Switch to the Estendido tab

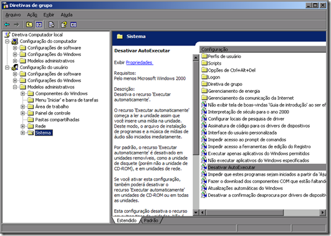[127, 220]
